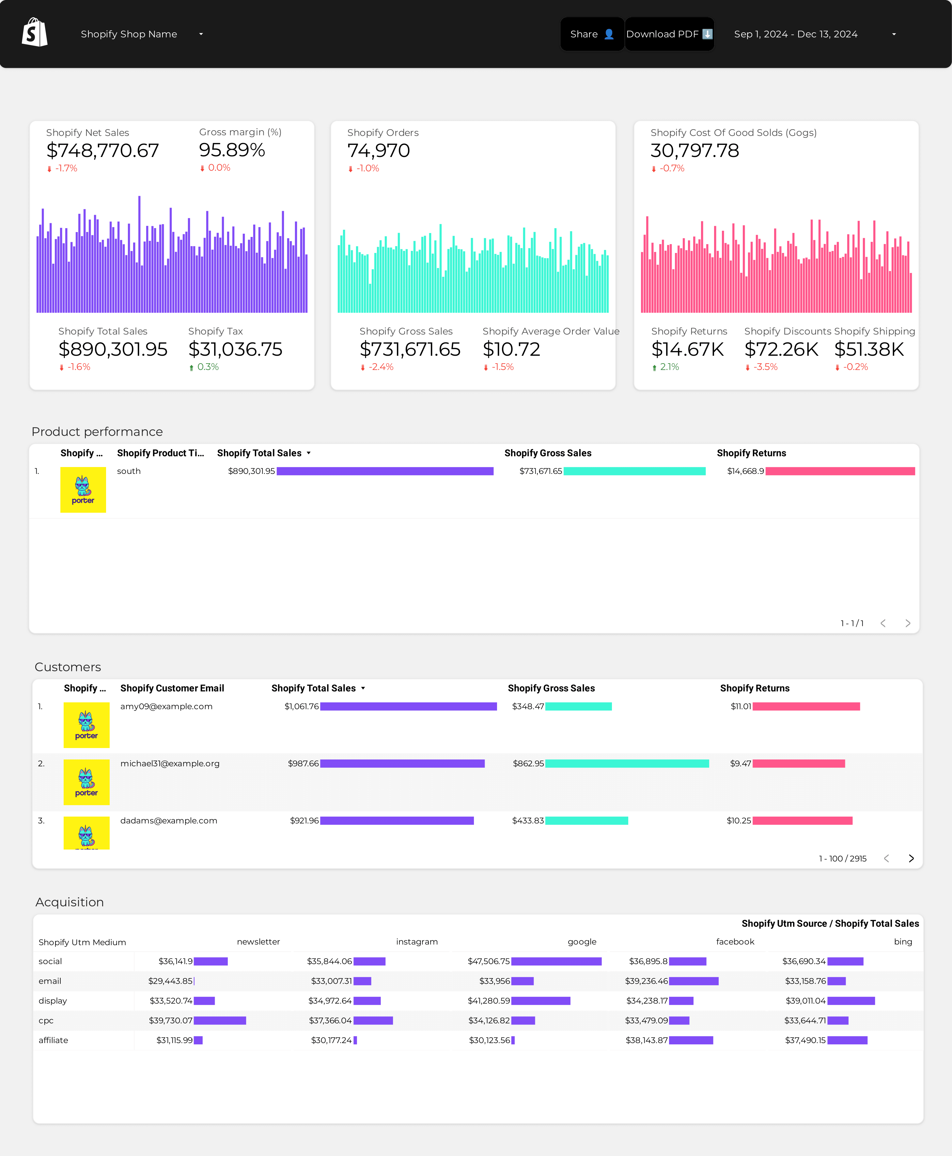Click the Shopify Discounts $72.26K value
Viewport: 952px width, 1156px height.
[781, 349]
